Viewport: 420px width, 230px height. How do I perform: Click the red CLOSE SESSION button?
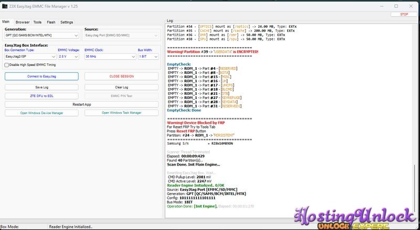point(121,76)
